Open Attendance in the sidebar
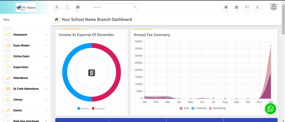 point(21,78)
